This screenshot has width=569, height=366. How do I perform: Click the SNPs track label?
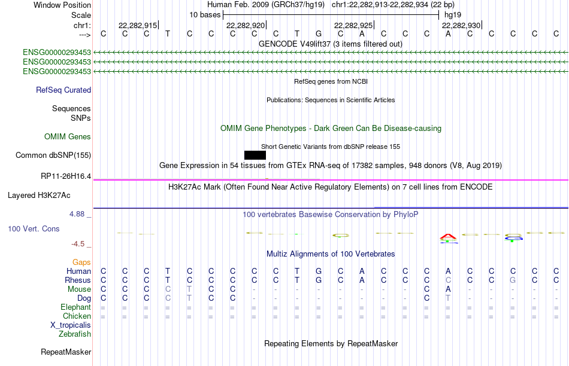(81, 118)
